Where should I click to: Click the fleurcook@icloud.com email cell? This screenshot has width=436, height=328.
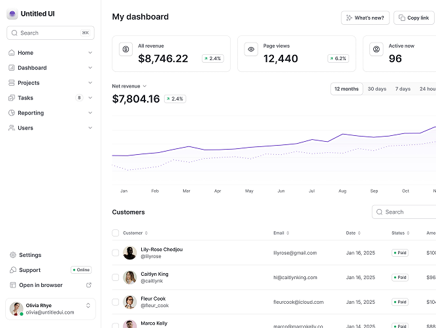(298, 302)
